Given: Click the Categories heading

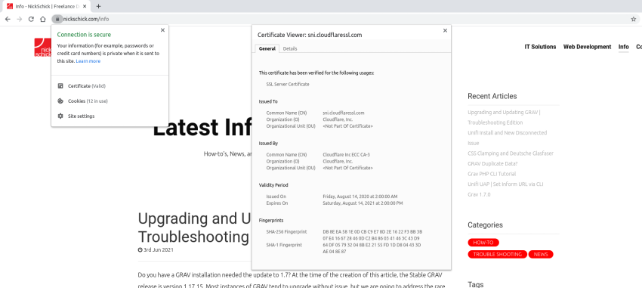Looking at the screenshot, I should click(485, 225).
